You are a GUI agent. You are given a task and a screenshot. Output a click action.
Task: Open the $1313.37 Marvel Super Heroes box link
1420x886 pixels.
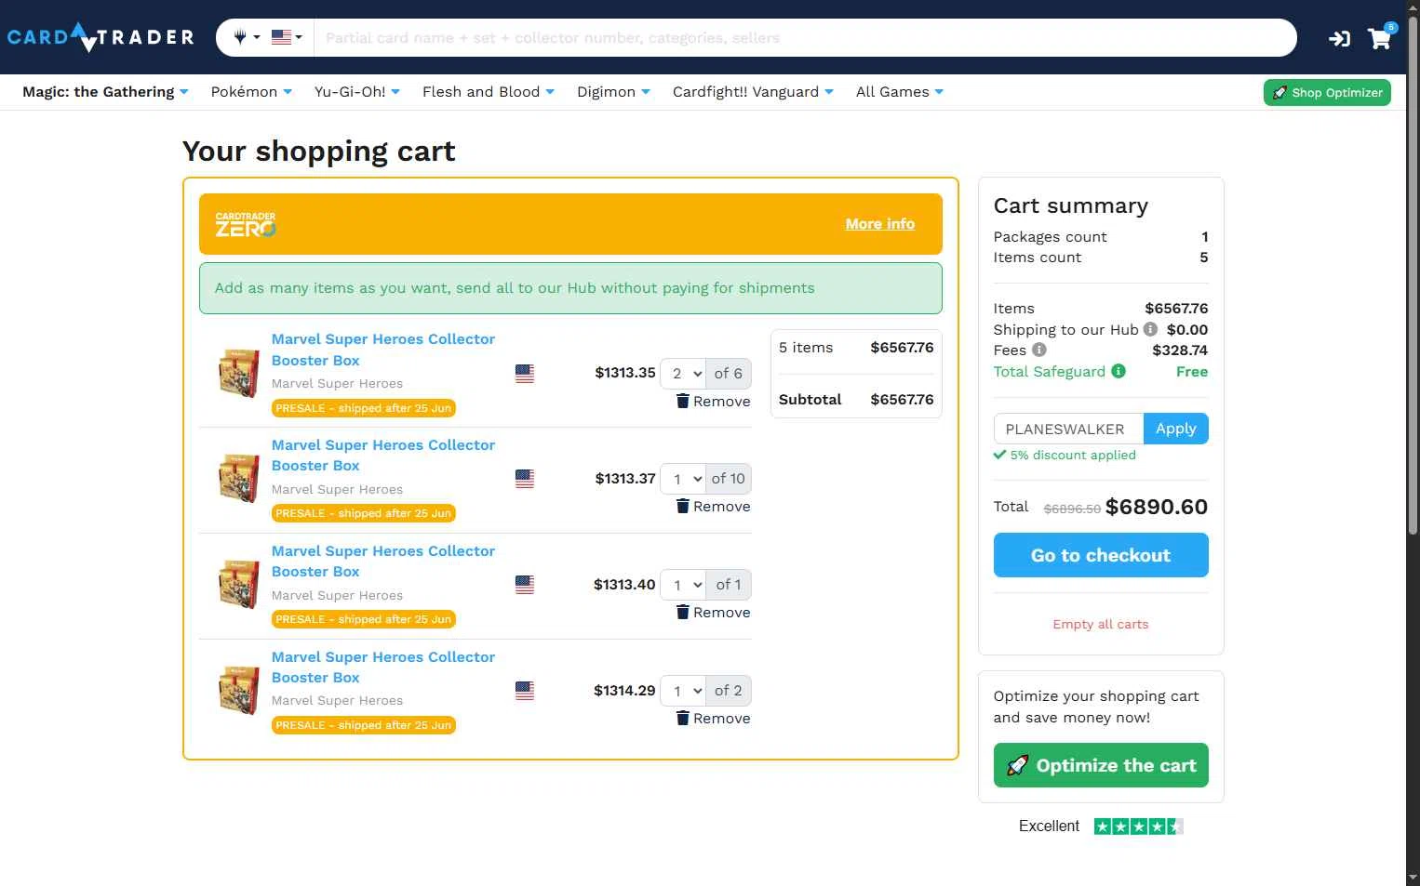point(383,456)
